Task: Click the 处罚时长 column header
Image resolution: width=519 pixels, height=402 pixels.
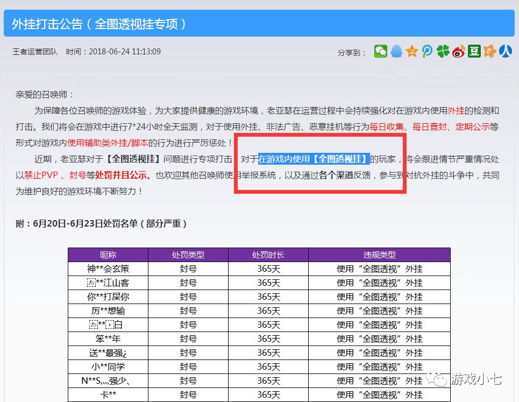Action: point(268,255)
